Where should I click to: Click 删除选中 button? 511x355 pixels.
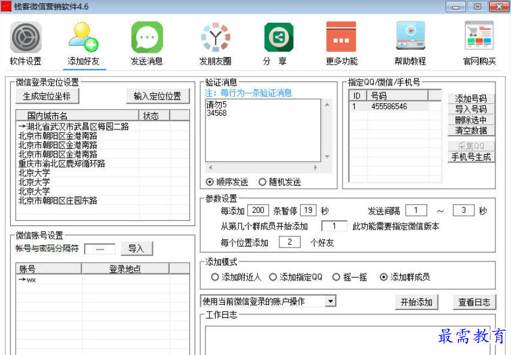point(471,120)
